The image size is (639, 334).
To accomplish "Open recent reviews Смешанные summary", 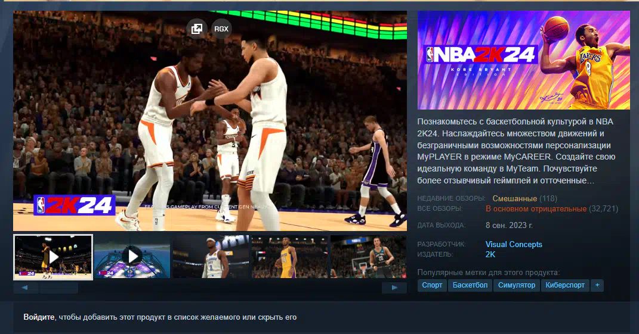I will point(514,198).
